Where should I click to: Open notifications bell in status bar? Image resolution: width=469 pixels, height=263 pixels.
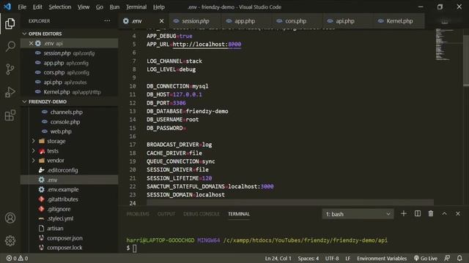coord(459,258)
